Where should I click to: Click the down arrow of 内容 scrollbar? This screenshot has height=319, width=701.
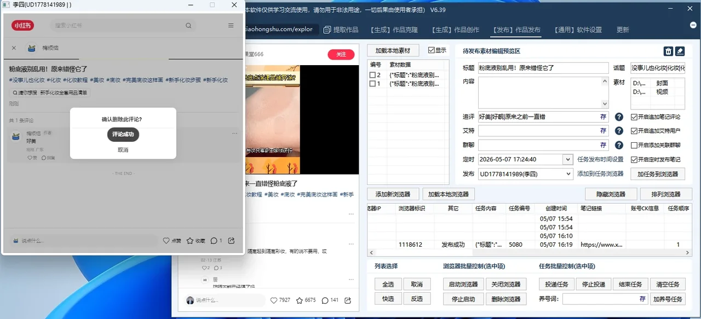point(605,103)
